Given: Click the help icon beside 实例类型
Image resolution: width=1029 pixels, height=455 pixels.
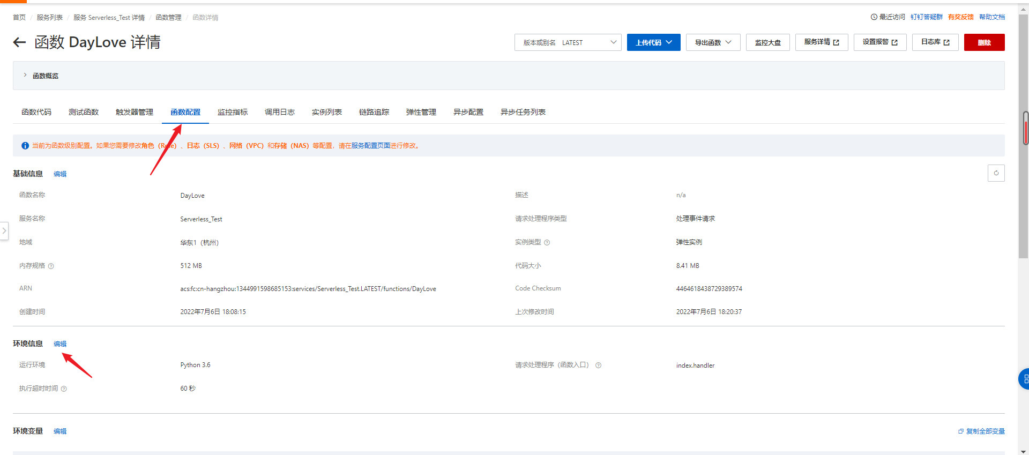Looking at the screenshot, I should [547, 243].
